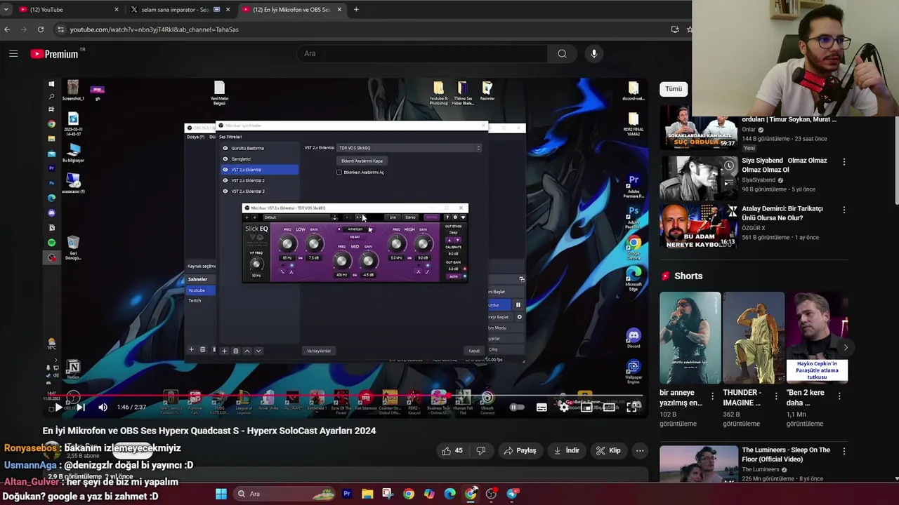Select Twitch scene in OBS Sahneler
899x505 pixels.
195,300
